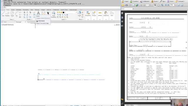Image resolution: width=188 pixels, height=106 pixels.
Task: Open Acrobat attachments paperclip sidebar icon
Action: click(122, 103)
